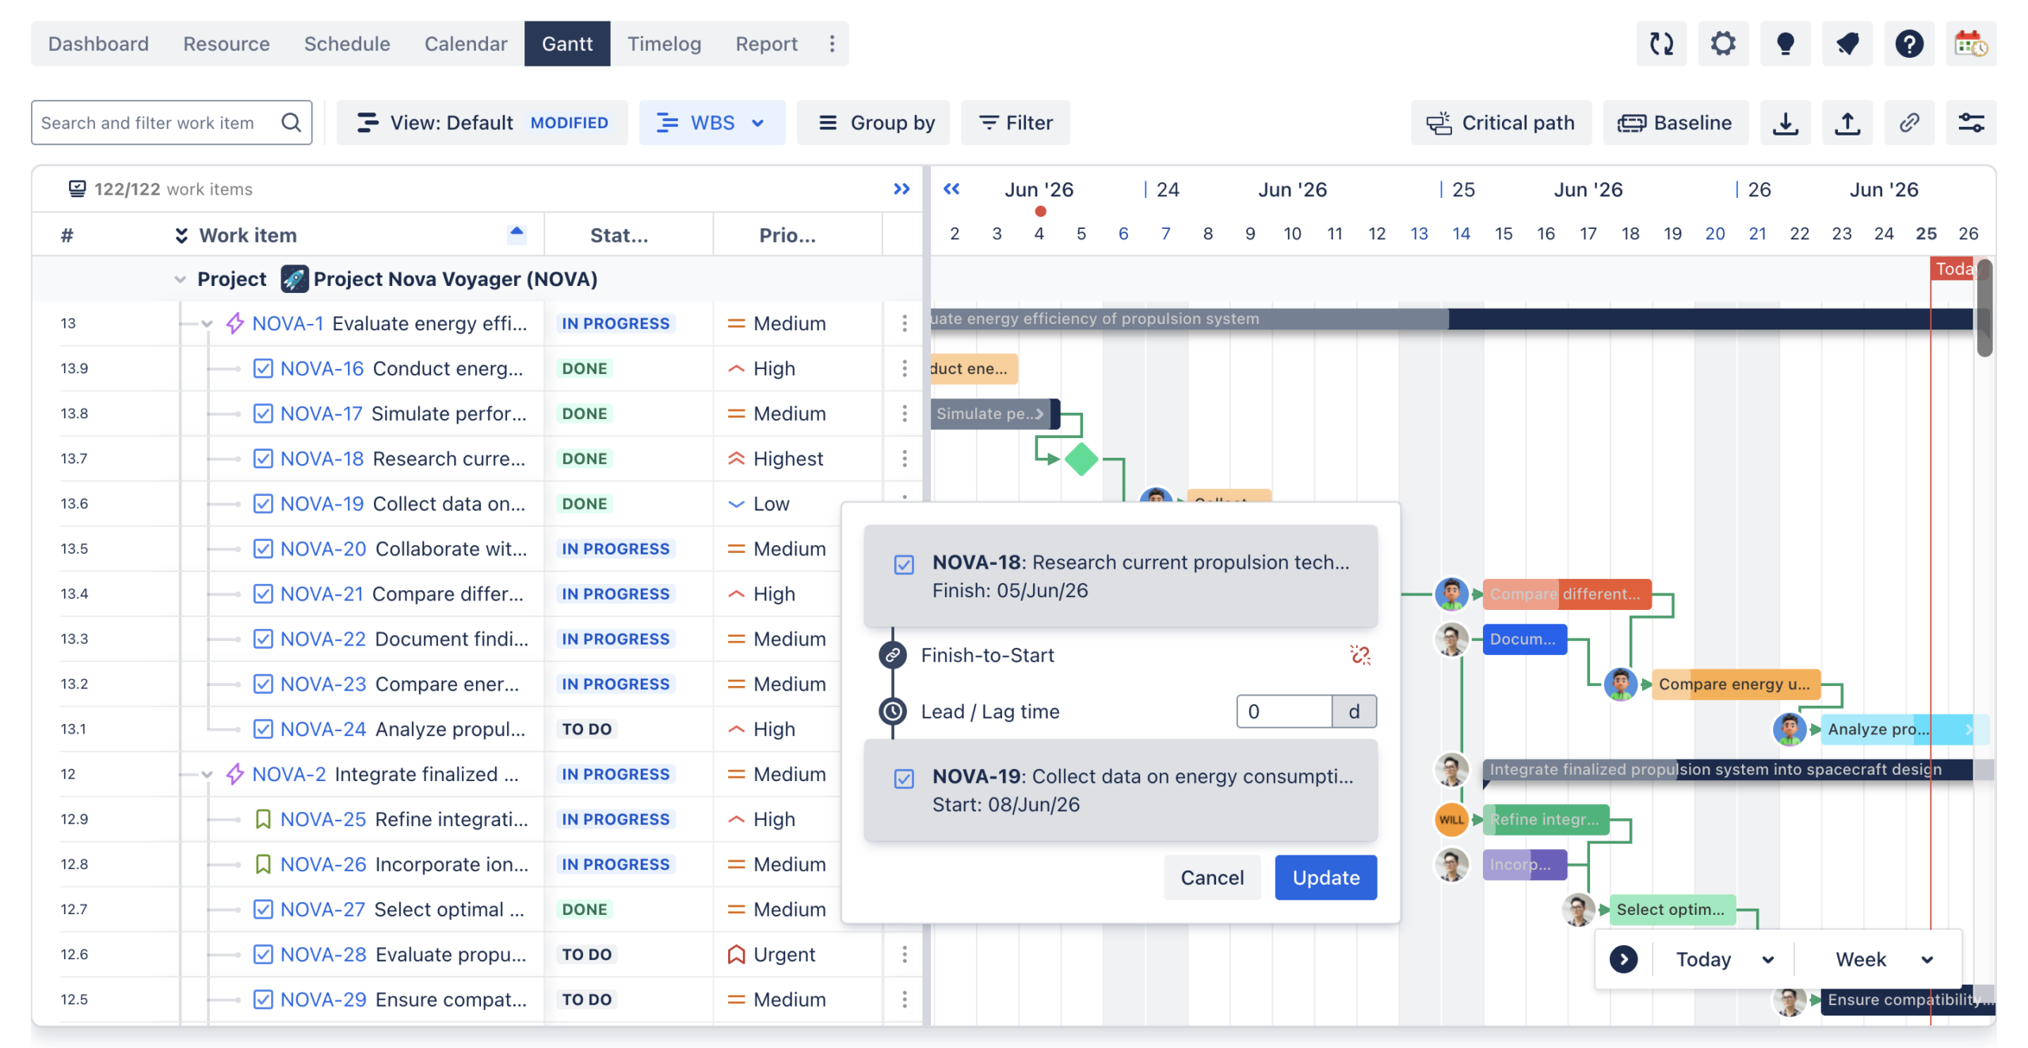Collapse the NOVA-2 epic row

(x=207, y=774)
